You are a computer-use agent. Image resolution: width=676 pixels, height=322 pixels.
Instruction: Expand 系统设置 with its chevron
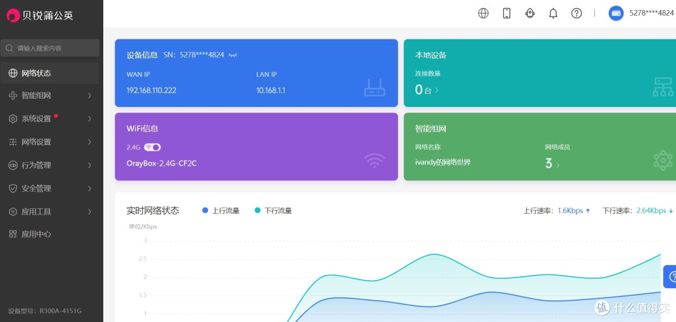click(x=90, y=119)
